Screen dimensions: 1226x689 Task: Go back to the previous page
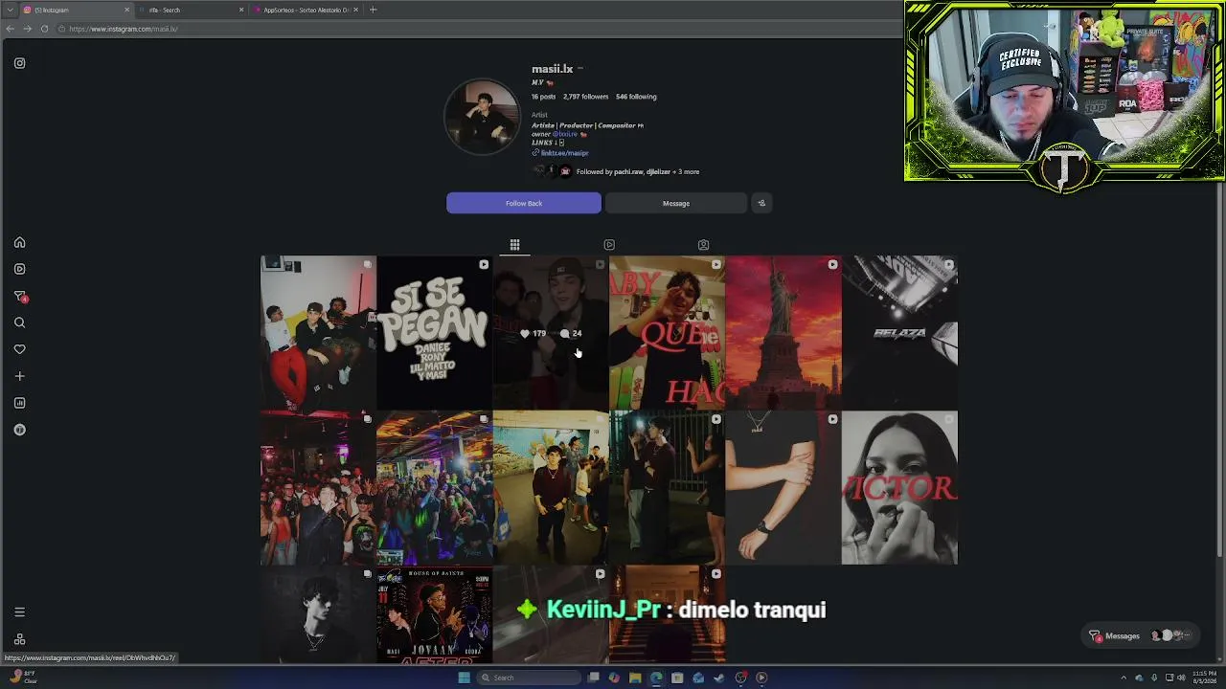click(10, 29)
